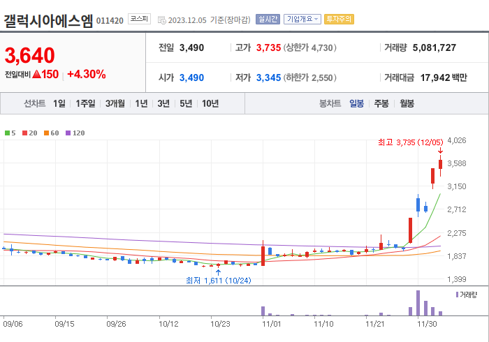Select the 1년 line chart tab
This screenshot has height=342, width=489.
[x=141, y=103]
